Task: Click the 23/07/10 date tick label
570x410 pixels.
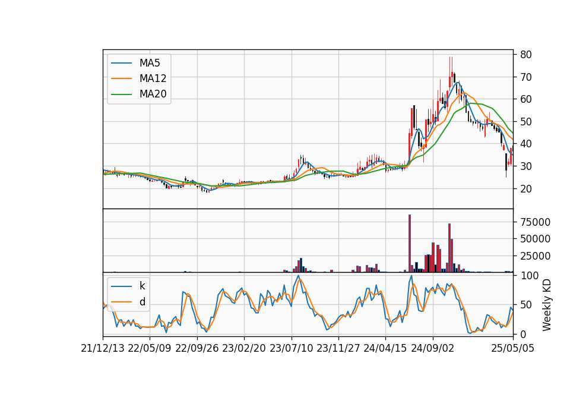Action: (x=291, y=348)
